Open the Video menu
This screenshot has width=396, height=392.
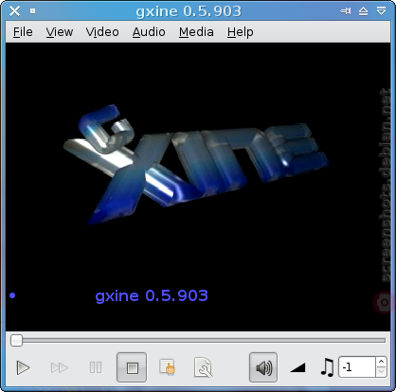click(x=102, y=32)
